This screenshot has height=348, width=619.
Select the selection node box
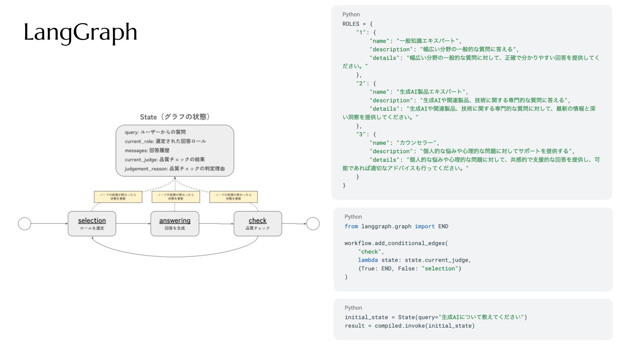click(92, 224)
